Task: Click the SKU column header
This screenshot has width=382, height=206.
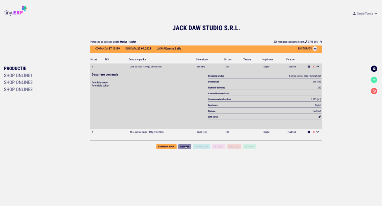Action: (107, 59)
